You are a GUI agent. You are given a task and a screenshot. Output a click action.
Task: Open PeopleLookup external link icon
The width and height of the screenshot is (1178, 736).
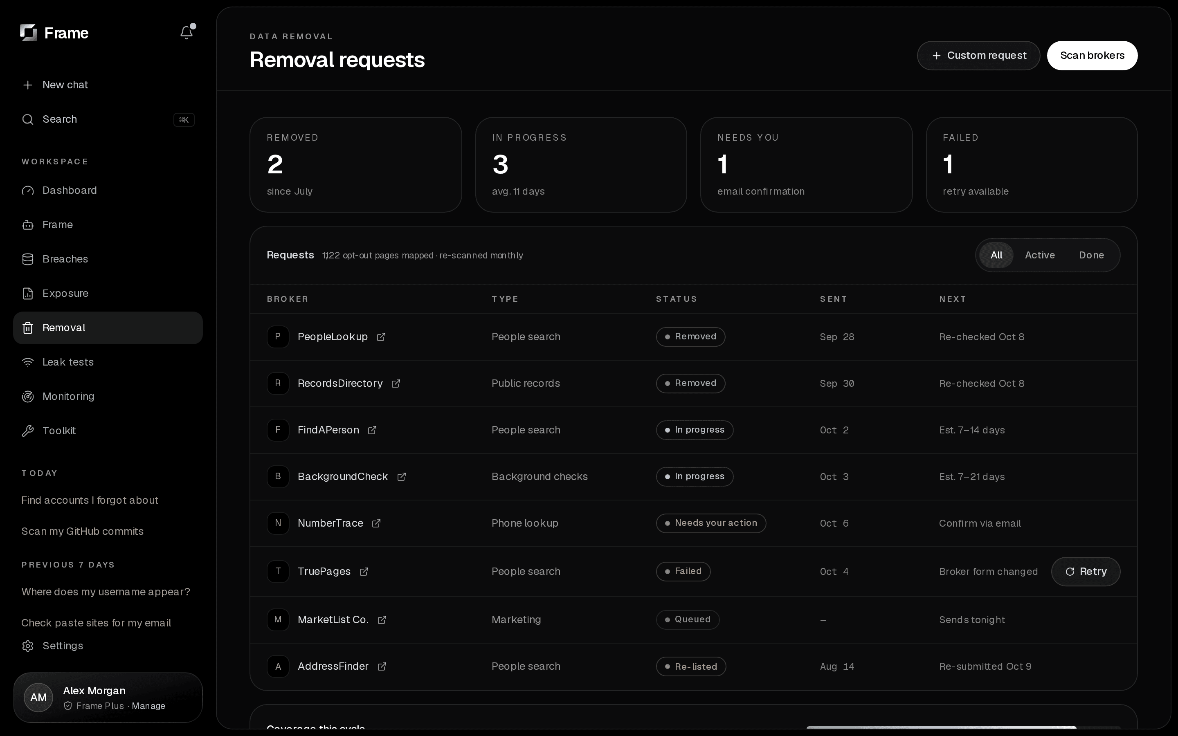click(x=381, y=337)
